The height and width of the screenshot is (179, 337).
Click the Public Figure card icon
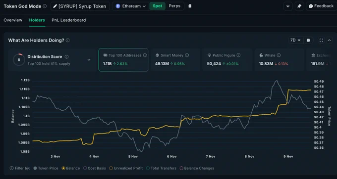point(209,55)
